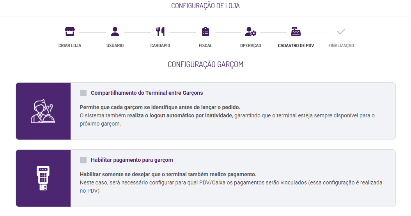Click the payment terminal illustration icon
The width and height of the screenshot is (411, 216).
(x=43, y=178)
